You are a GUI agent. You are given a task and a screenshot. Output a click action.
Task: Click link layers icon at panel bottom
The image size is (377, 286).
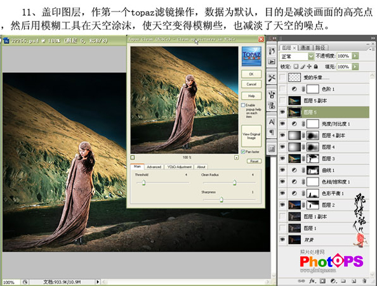[301, 281]
